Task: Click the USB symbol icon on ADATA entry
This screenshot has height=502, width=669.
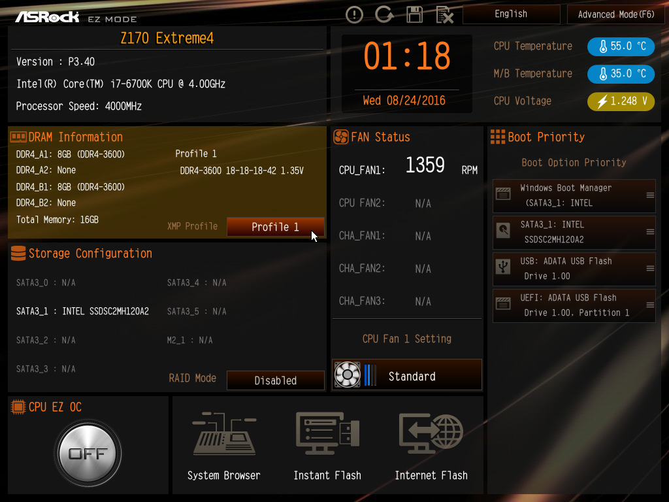Action: 503,267
